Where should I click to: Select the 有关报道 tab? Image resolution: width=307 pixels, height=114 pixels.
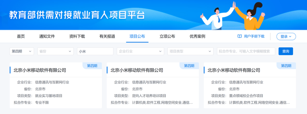click(x=107, y=36)
